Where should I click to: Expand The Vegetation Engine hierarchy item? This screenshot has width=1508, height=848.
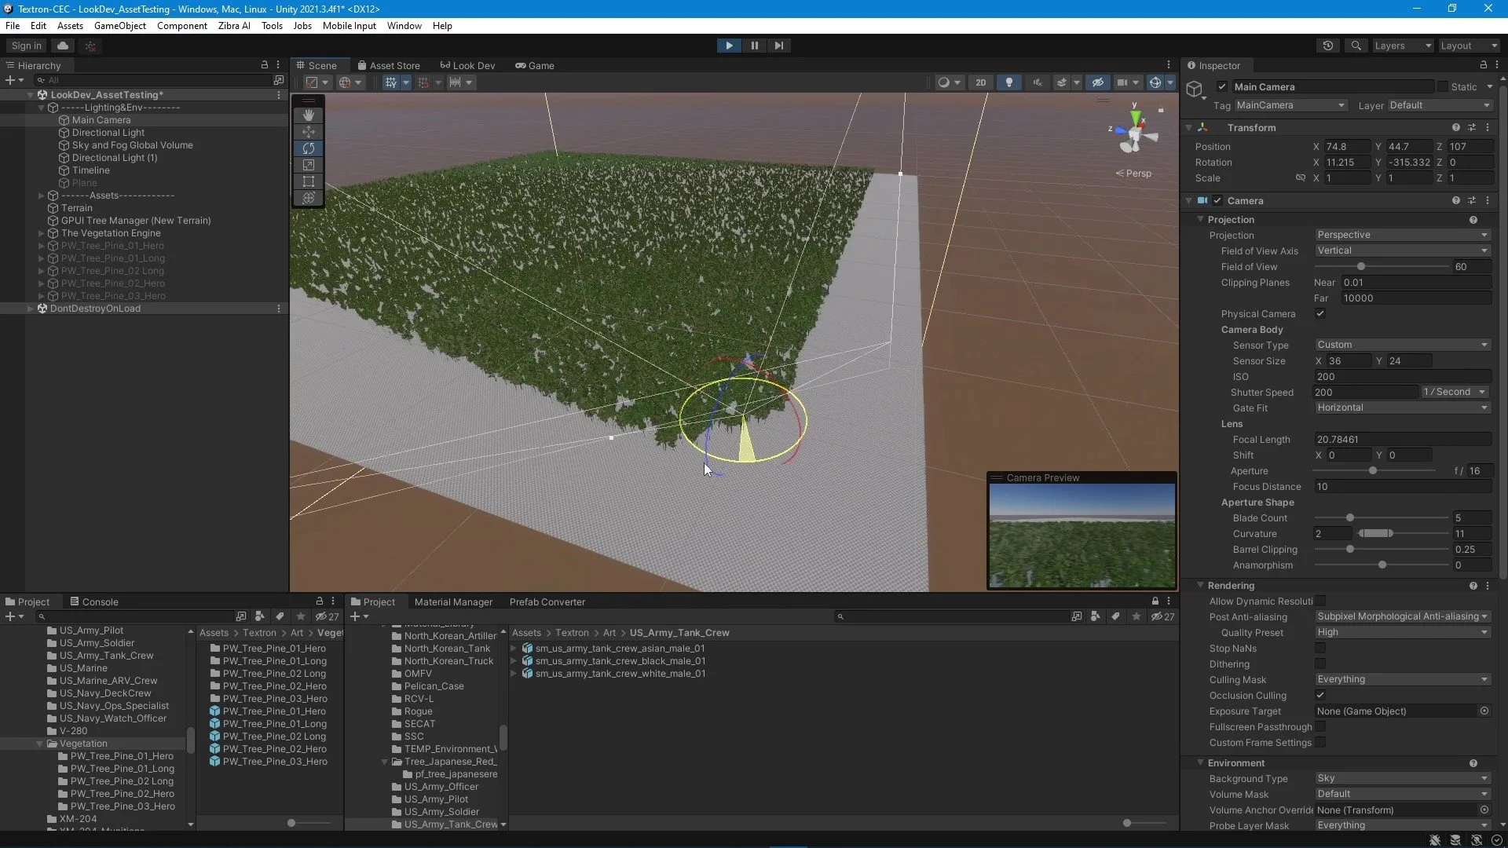(41, 233)
